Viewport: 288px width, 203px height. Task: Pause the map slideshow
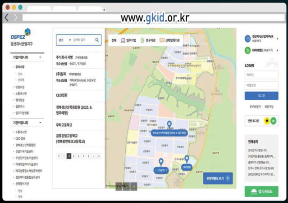click(133, 186)
